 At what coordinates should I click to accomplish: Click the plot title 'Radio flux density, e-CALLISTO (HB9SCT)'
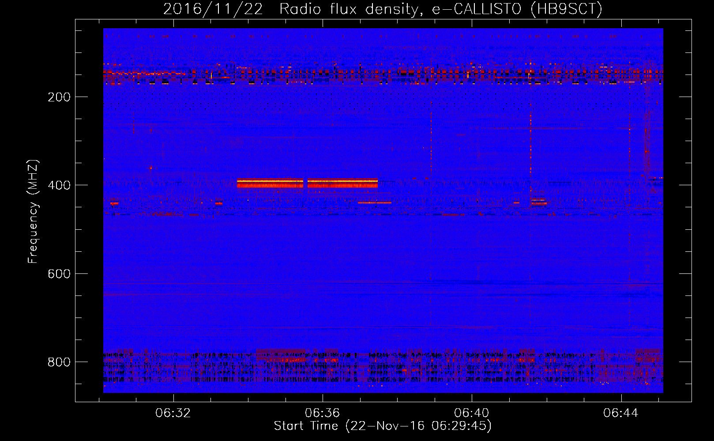click(441, 9)
